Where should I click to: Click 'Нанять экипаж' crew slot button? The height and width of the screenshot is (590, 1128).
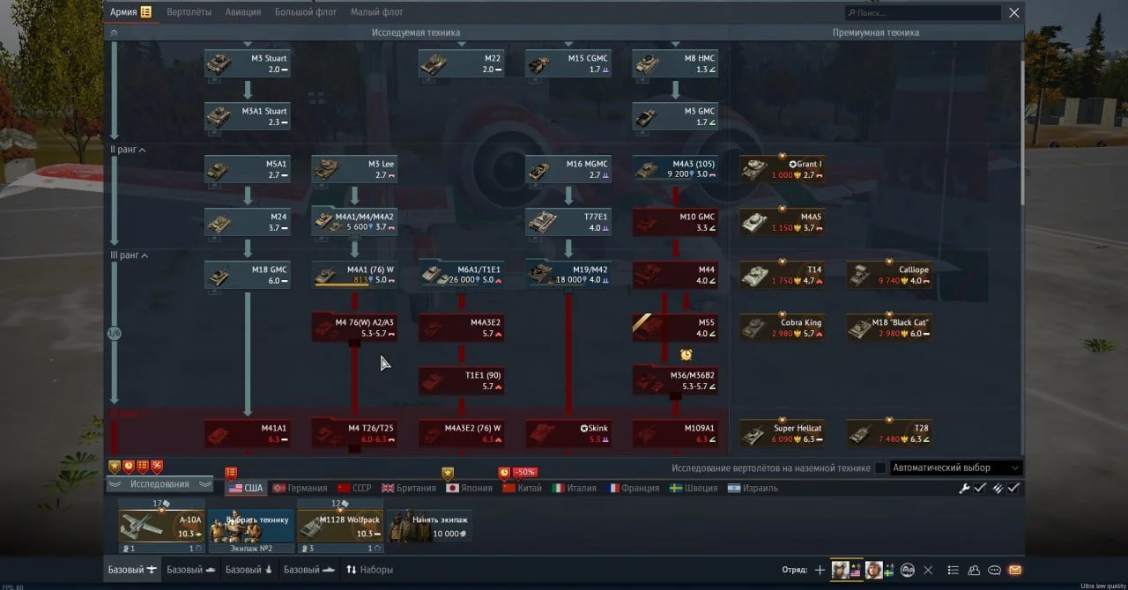430,526
